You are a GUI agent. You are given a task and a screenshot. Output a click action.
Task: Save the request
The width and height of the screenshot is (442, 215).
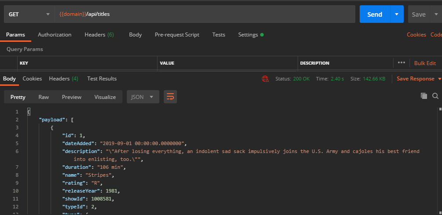pos(419,14)
